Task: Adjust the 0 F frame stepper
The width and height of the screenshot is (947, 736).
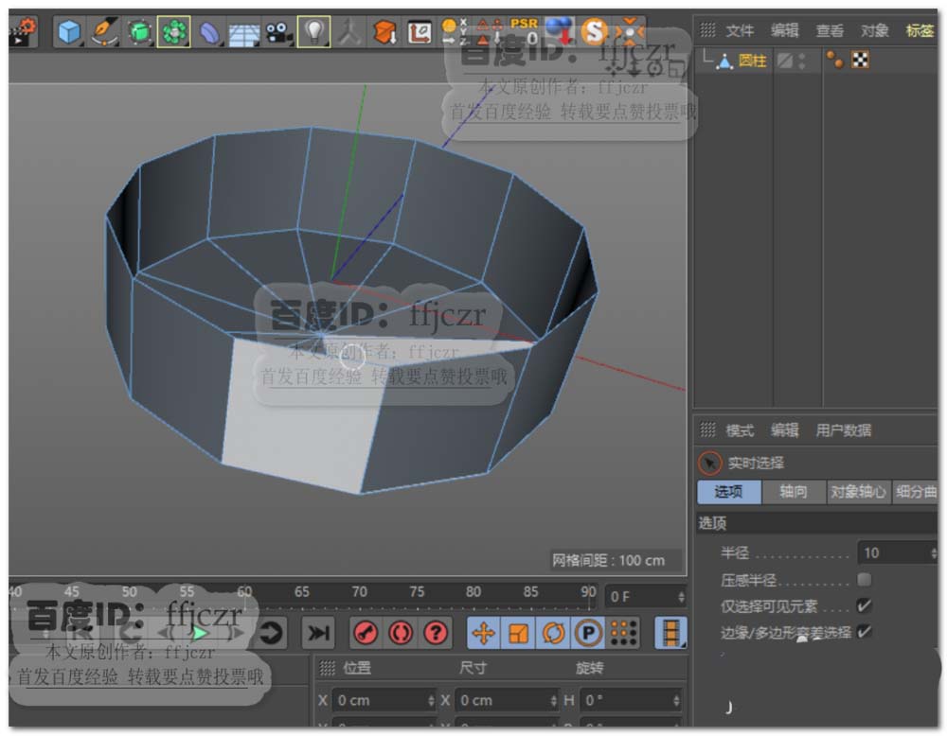Action: [x=681, y=597]
